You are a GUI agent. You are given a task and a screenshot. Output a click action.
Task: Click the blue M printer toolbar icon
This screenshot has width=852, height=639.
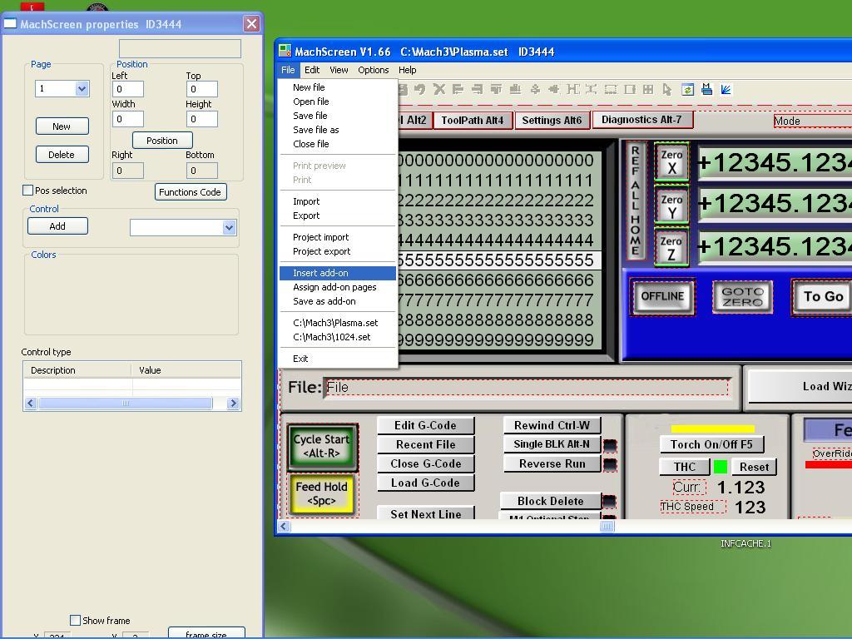706,89
